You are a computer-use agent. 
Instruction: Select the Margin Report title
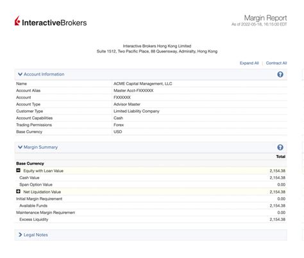[x=266, y=18]
